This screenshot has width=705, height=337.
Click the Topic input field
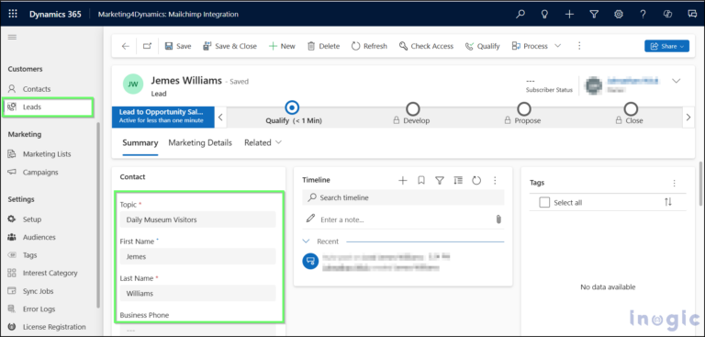197,219
